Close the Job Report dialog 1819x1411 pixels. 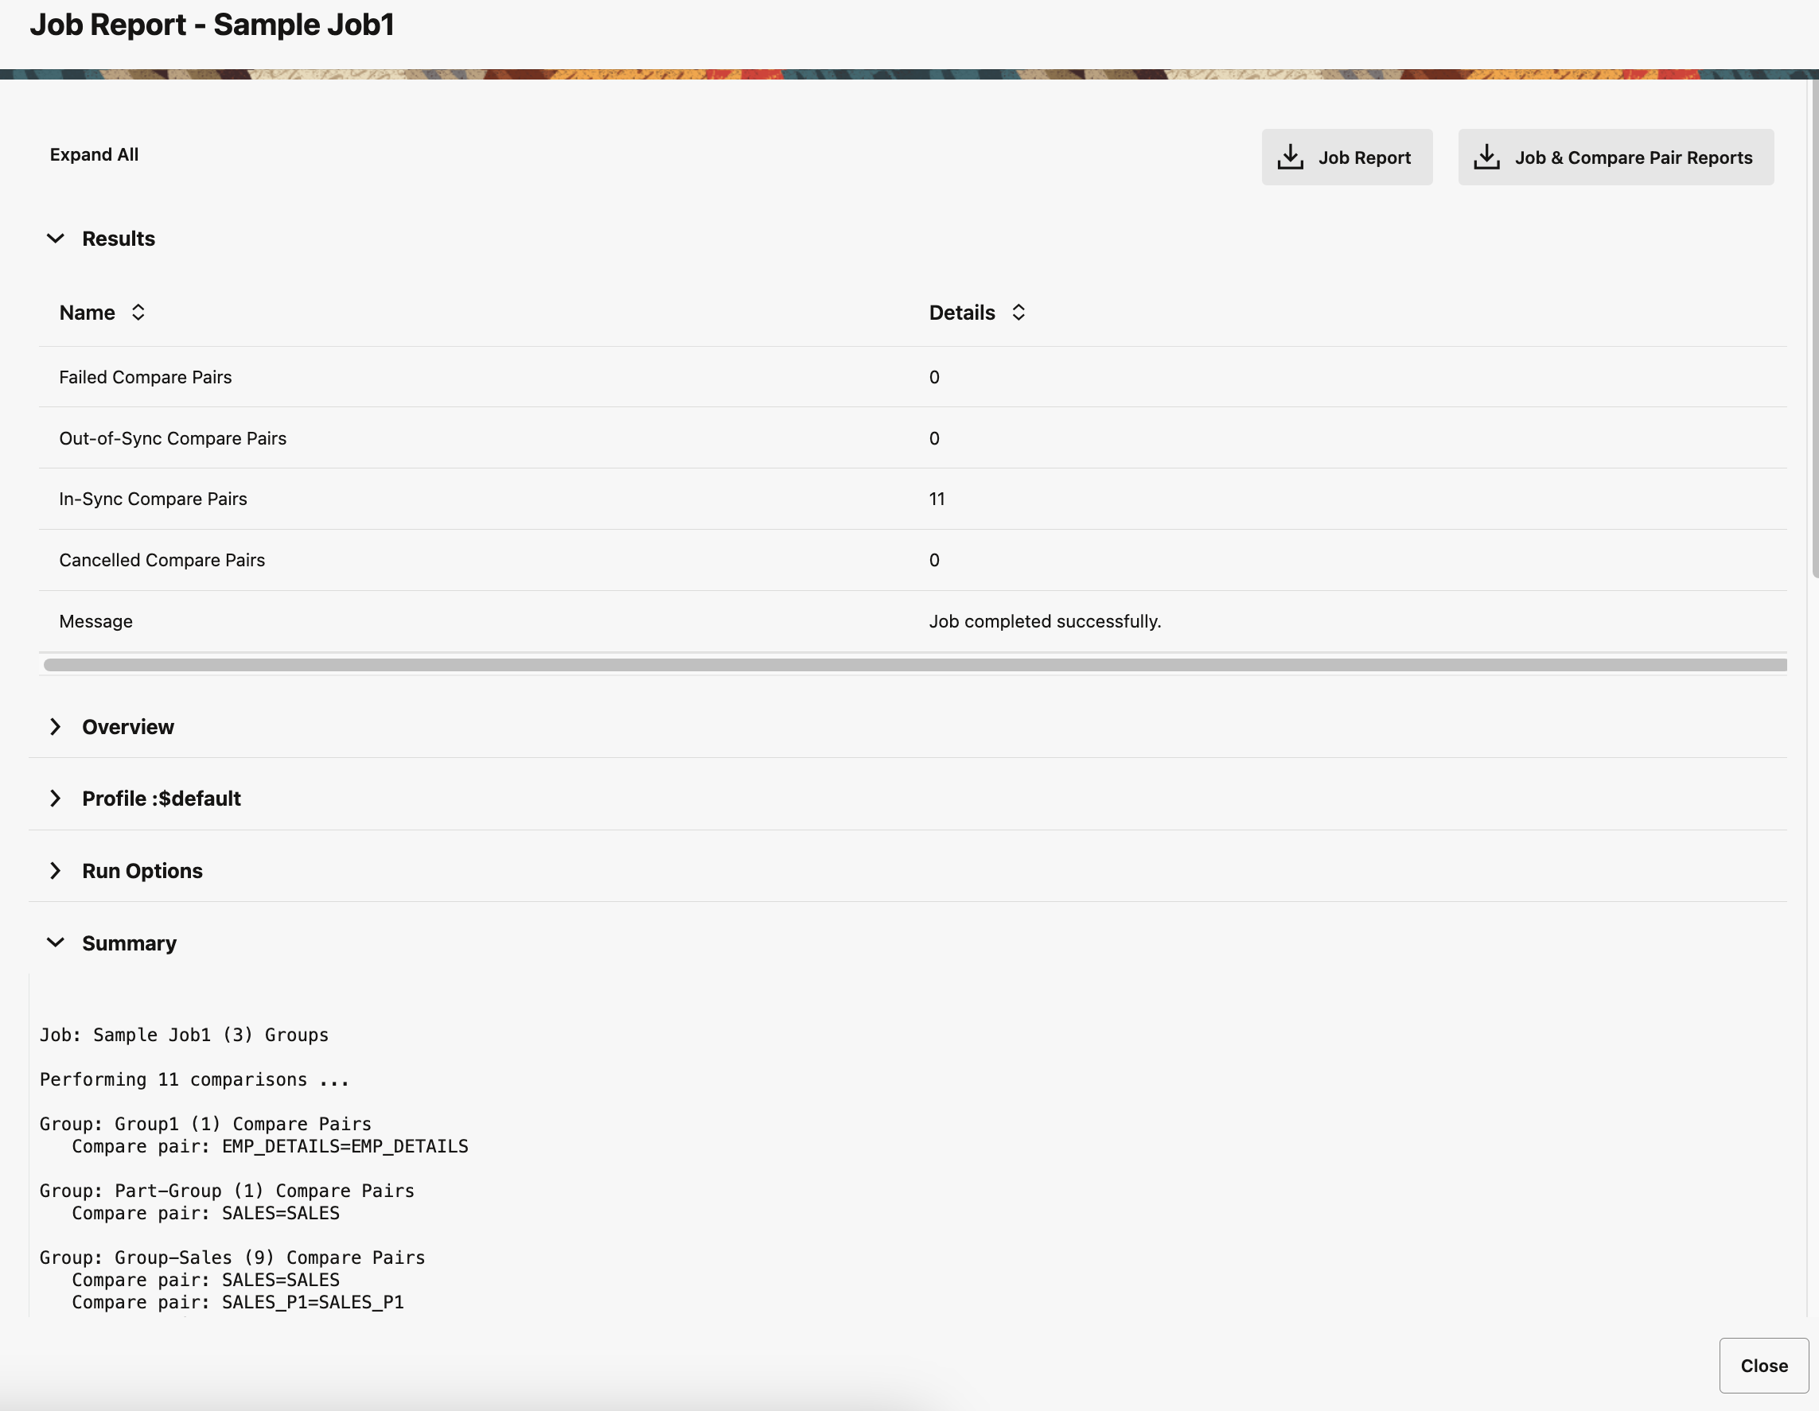tap(1763, 1365)
